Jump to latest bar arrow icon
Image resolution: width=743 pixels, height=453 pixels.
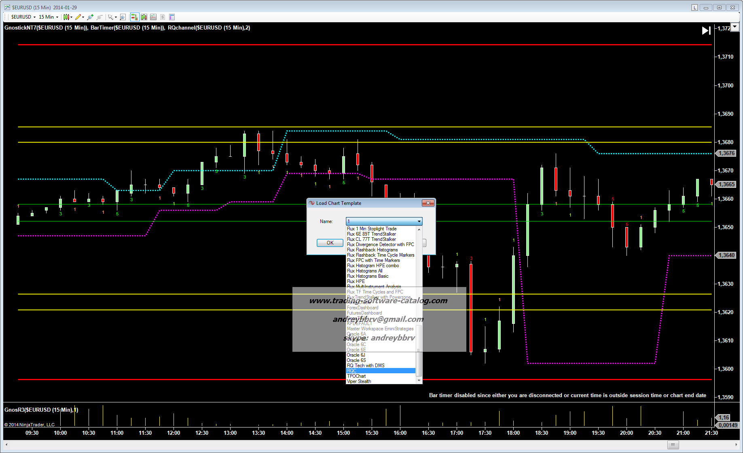(x=706, y=31)
